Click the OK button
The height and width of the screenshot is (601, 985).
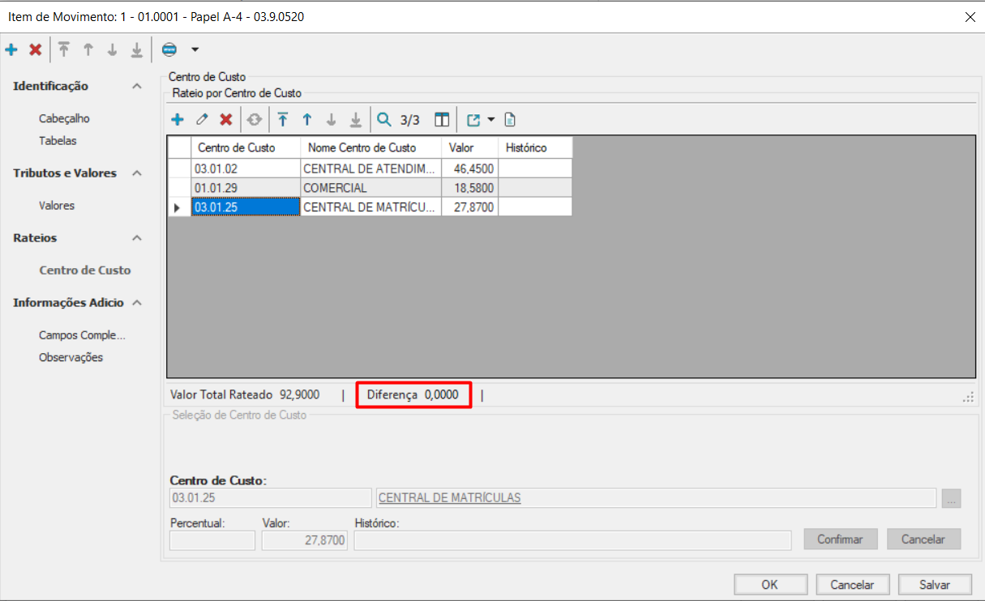[x=770, y=584]
